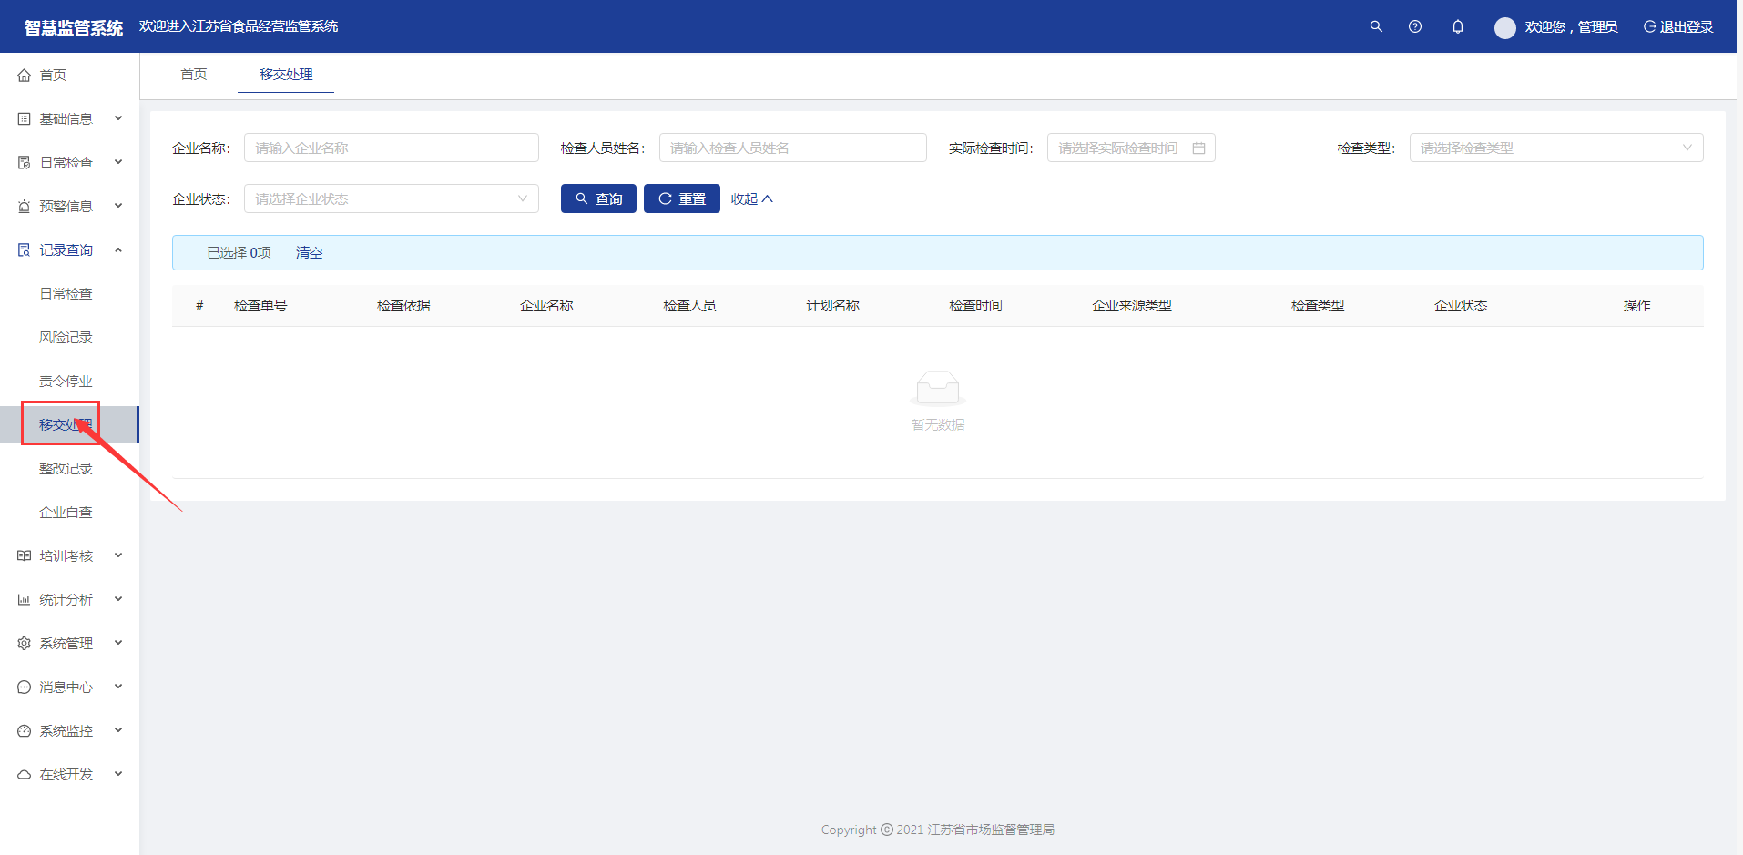
Task: Open the 检查类型 dropdown
Action: pos(1555,148)
